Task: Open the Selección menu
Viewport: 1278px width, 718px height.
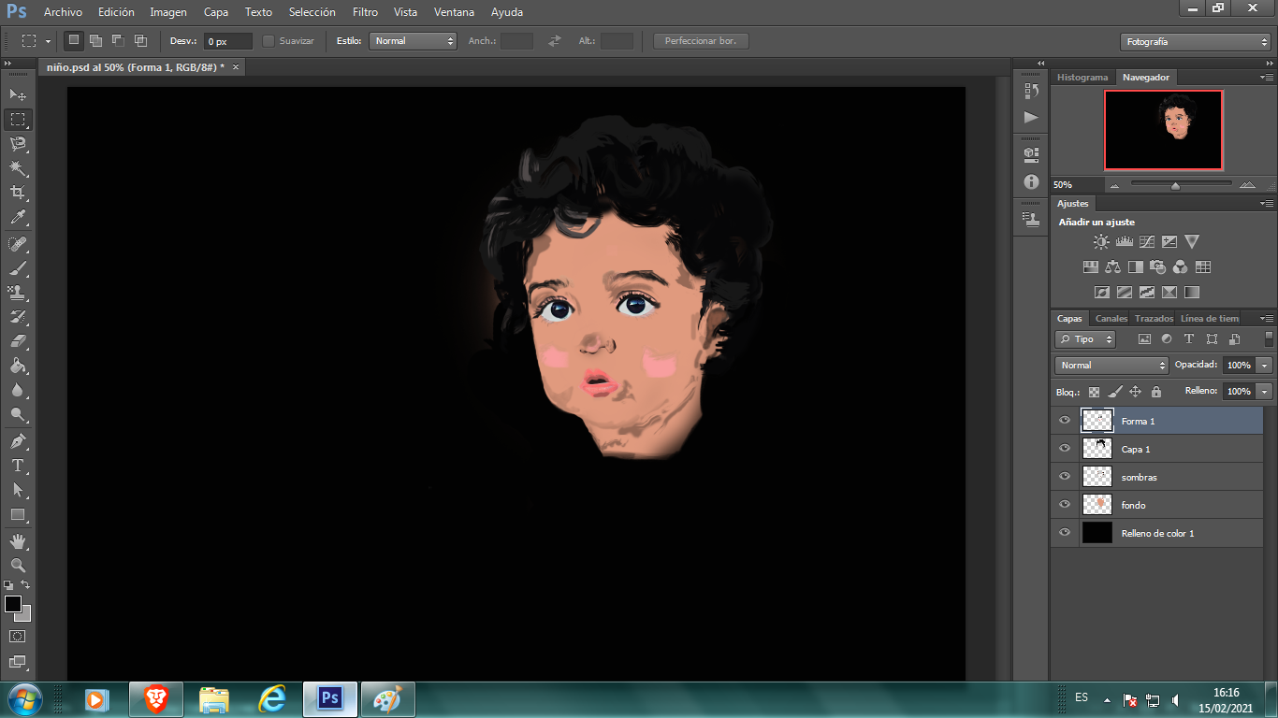Action: coord(312,12)
